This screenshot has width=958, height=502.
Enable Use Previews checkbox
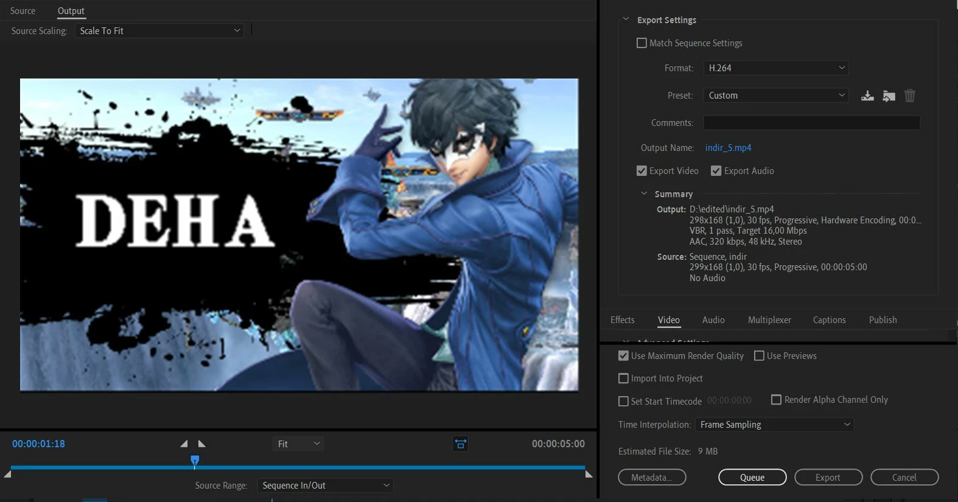759,356
